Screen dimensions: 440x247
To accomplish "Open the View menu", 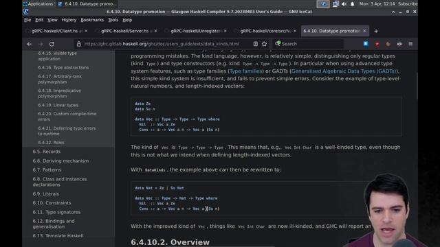I will click(52, 20).
